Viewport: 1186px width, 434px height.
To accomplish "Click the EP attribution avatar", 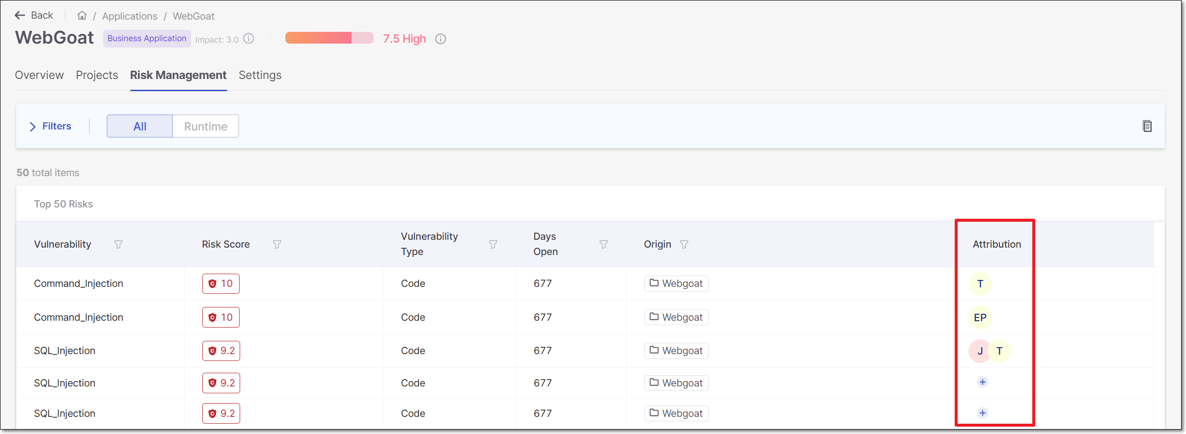I will point(980,318).
